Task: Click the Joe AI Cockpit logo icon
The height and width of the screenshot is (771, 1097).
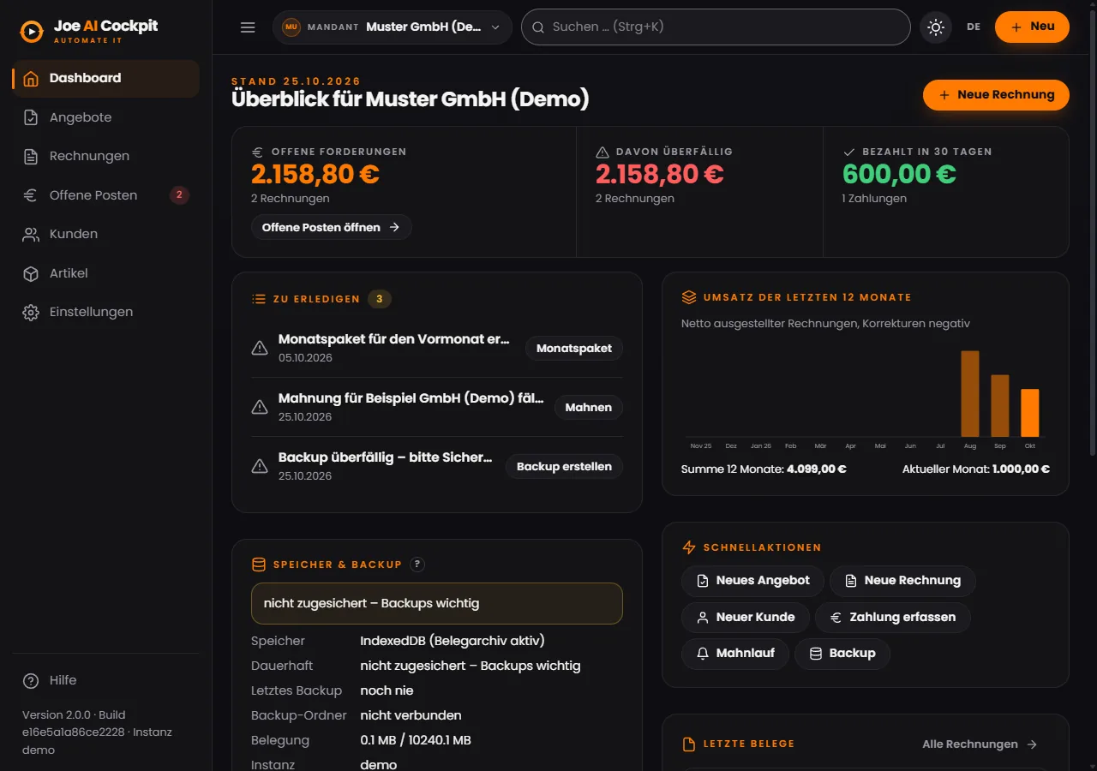Action: click(32, 32)
